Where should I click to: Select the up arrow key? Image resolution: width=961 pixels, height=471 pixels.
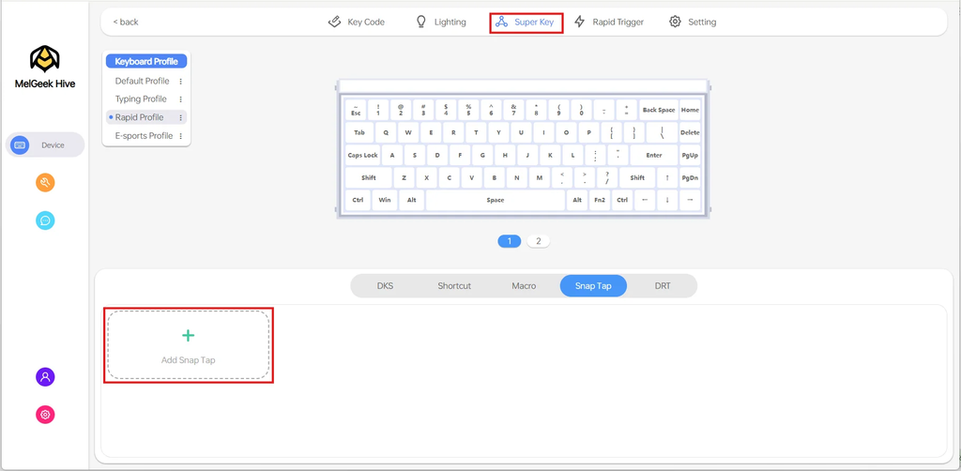point(667,177)
